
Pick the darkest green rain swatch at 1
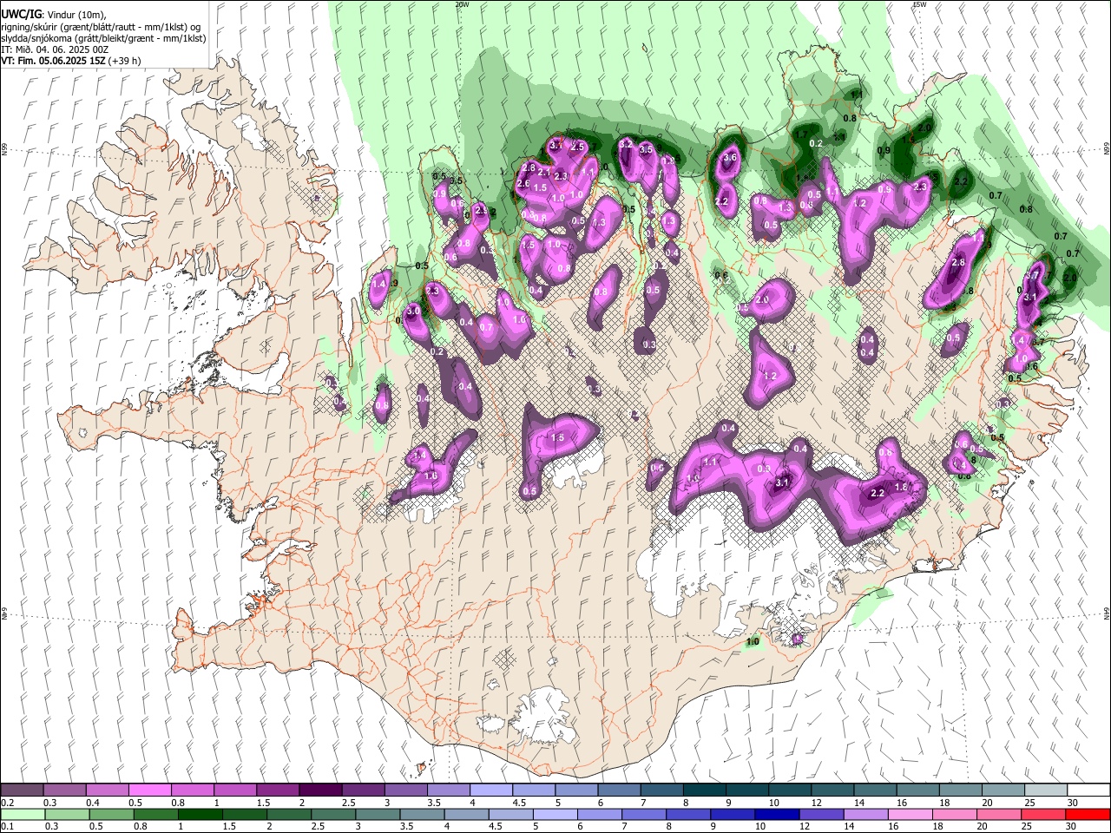tap(200, 814)
